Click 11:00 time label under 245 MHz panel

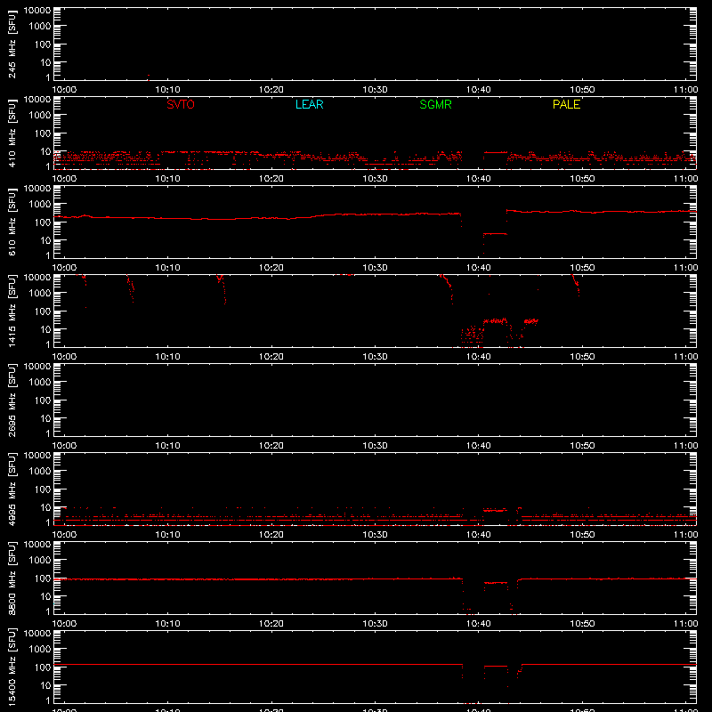685,90
